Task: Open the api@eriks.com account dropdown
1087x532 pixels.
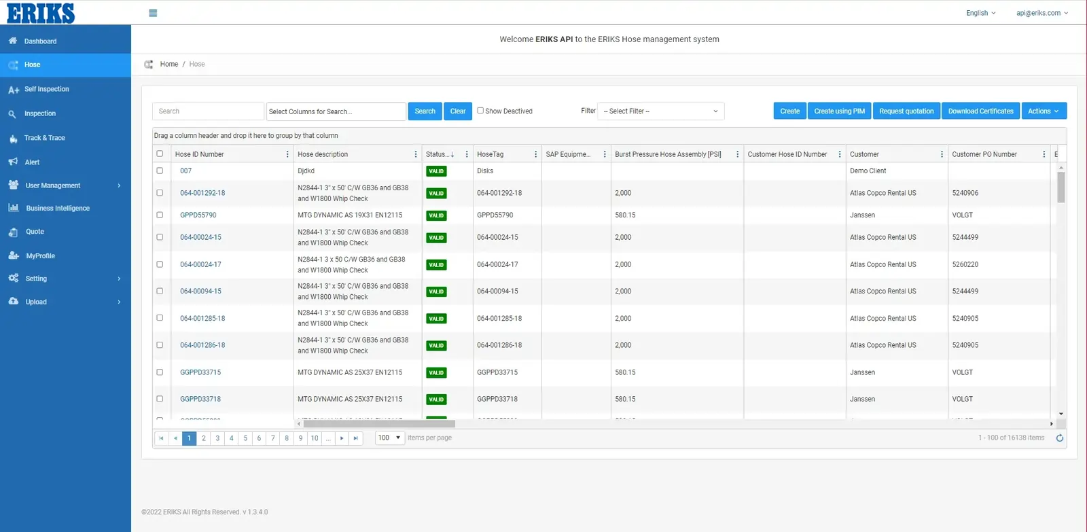Action: coord(1042,13)
